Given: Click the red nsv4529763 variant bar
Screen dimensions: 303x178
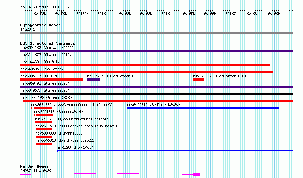Looking at the screenshot, I should (44, 122).
